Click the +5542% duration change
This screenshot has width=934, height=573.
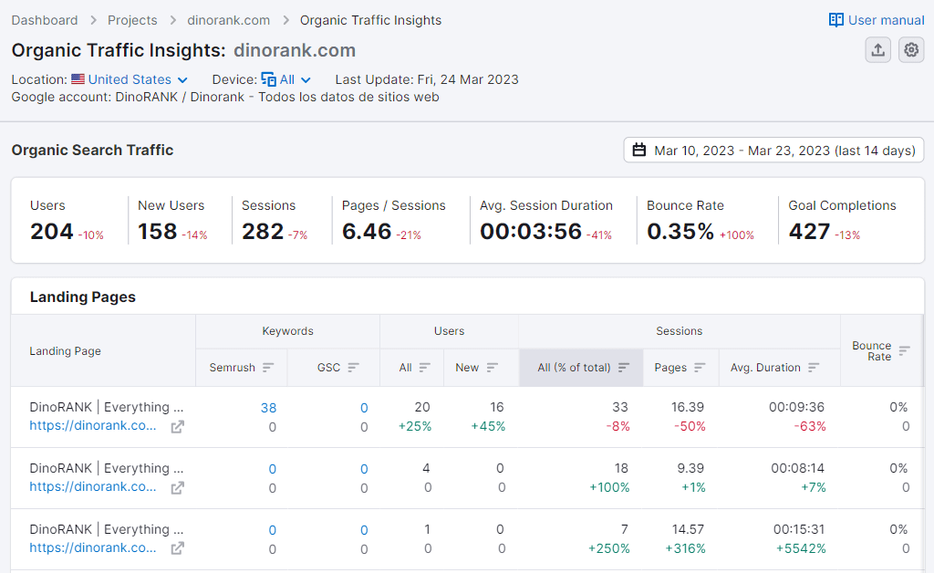tap(801, 548)
